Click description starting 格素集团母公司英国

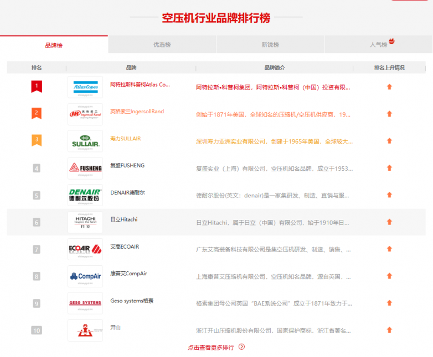(274, 303)
